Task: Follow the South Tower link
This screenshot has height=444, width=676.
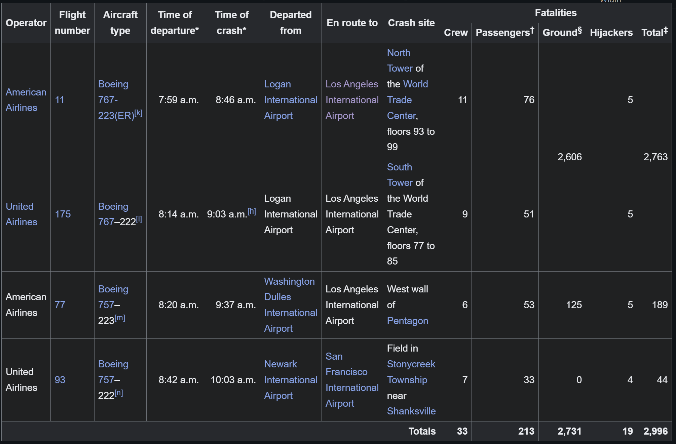Action: 400,175
